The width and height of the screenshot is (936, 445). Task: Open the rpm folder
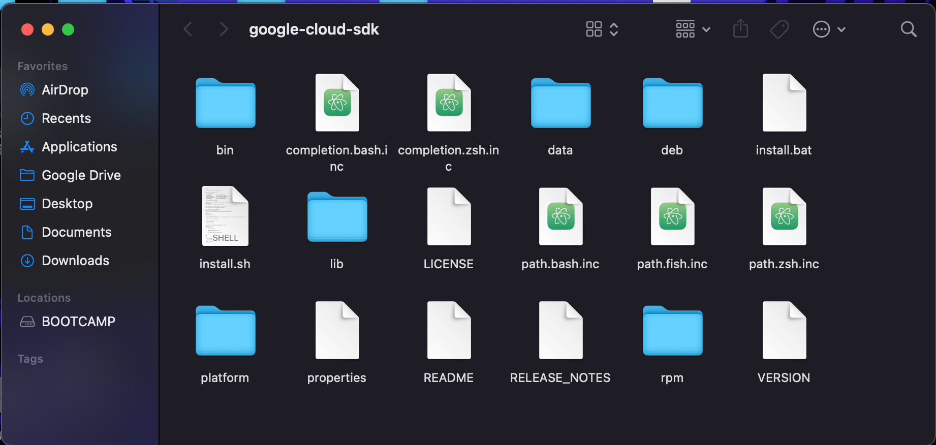pos(672,331)
